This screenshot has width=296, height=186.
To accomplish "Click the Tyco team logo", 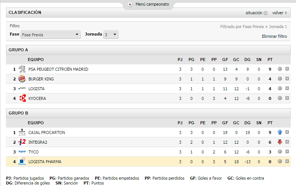I will click(x=22, y=152).
